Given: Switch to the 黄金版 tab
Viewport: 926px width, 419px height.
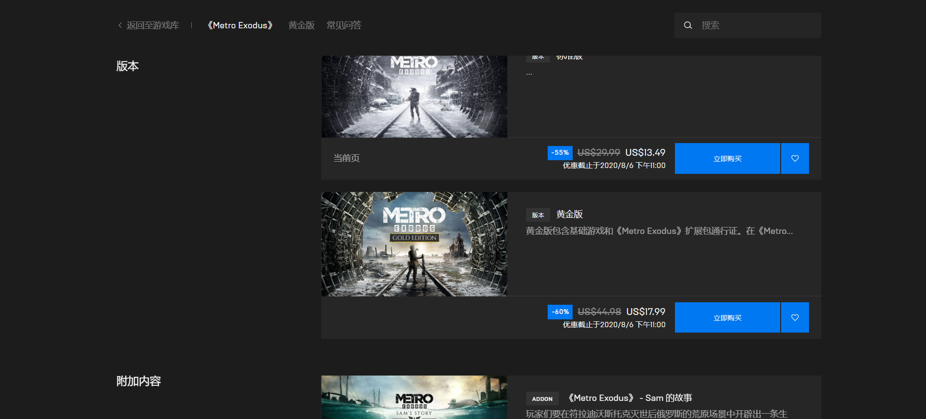Looking at the screenshot, I should pos(301,25).
